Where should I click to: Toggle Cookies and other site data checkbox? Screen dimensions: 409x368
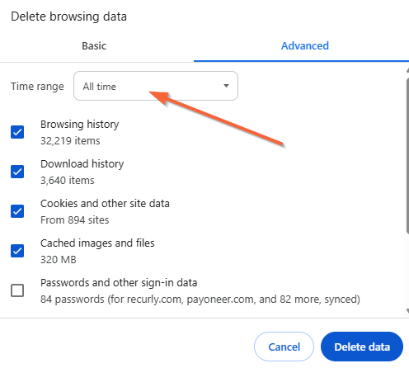point(17,211)
